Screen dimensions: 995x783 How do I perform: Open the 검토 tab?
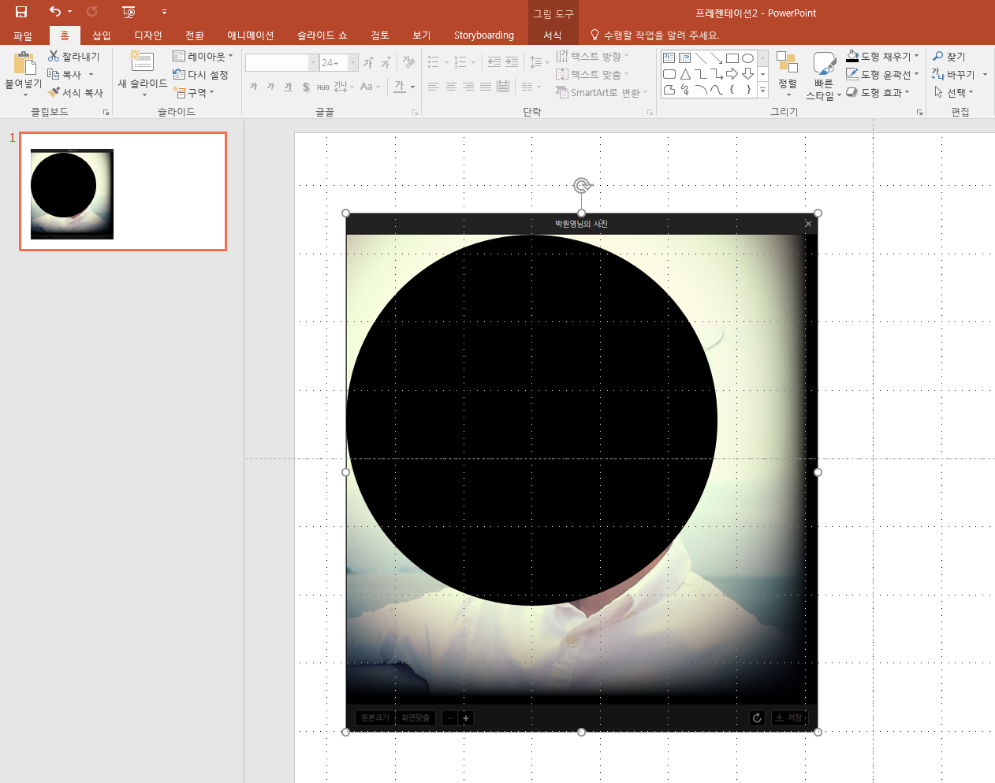click(x=380, y=35)
